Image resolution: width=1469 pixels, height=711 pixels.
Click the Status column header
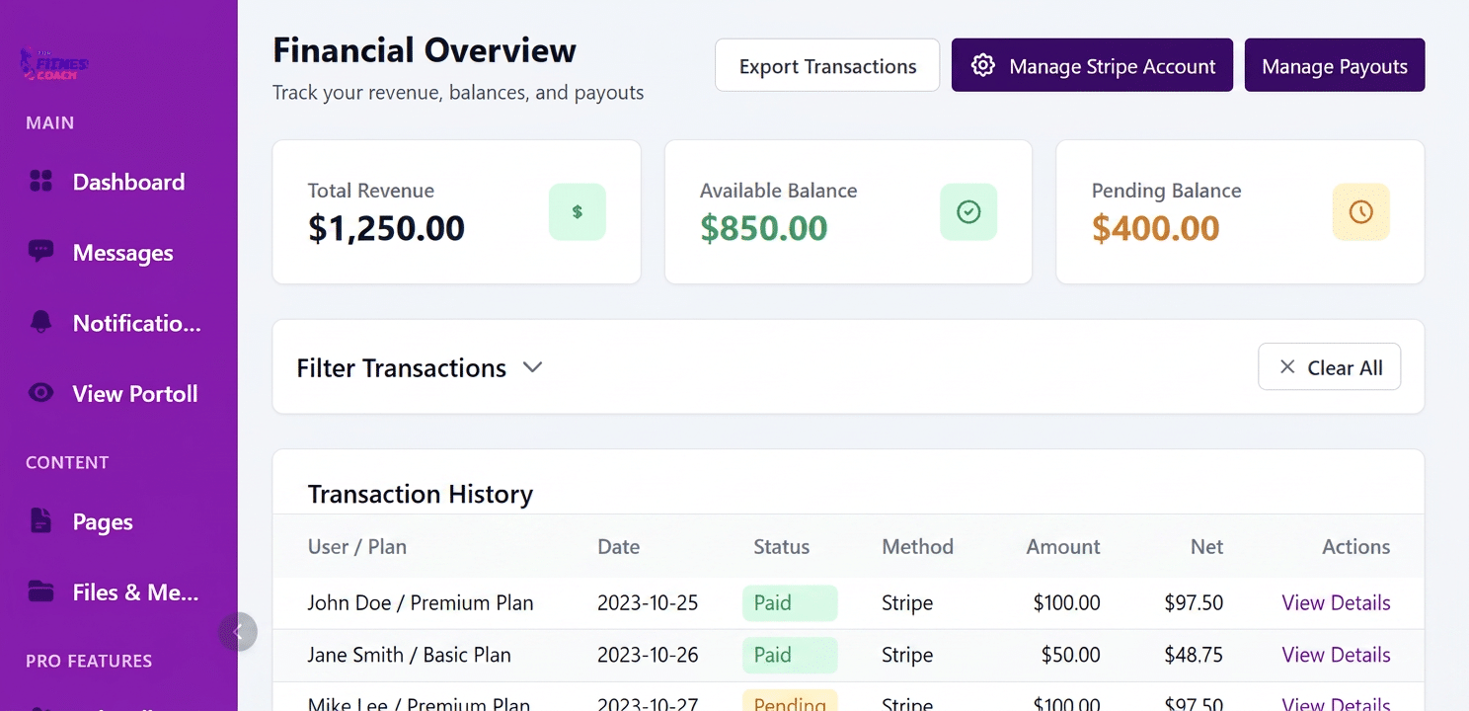[781, 547]
